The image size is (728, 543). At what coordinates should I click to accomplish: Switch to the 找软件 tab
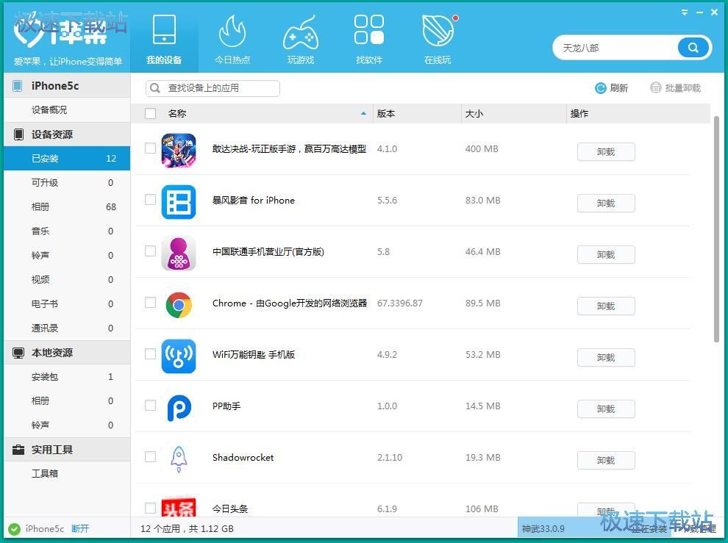tap(369, 40)
